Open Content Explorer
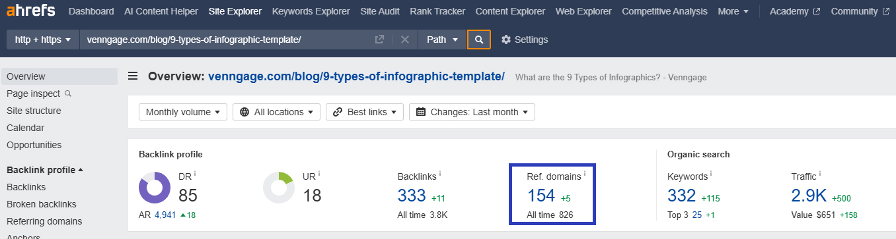This screenshot has height=239, width=896. [x=510, y=11]
